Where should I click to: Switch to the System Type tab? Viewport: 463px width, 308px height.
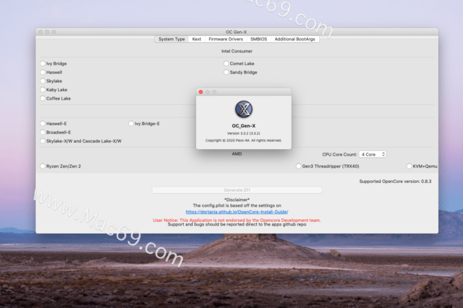171,39
